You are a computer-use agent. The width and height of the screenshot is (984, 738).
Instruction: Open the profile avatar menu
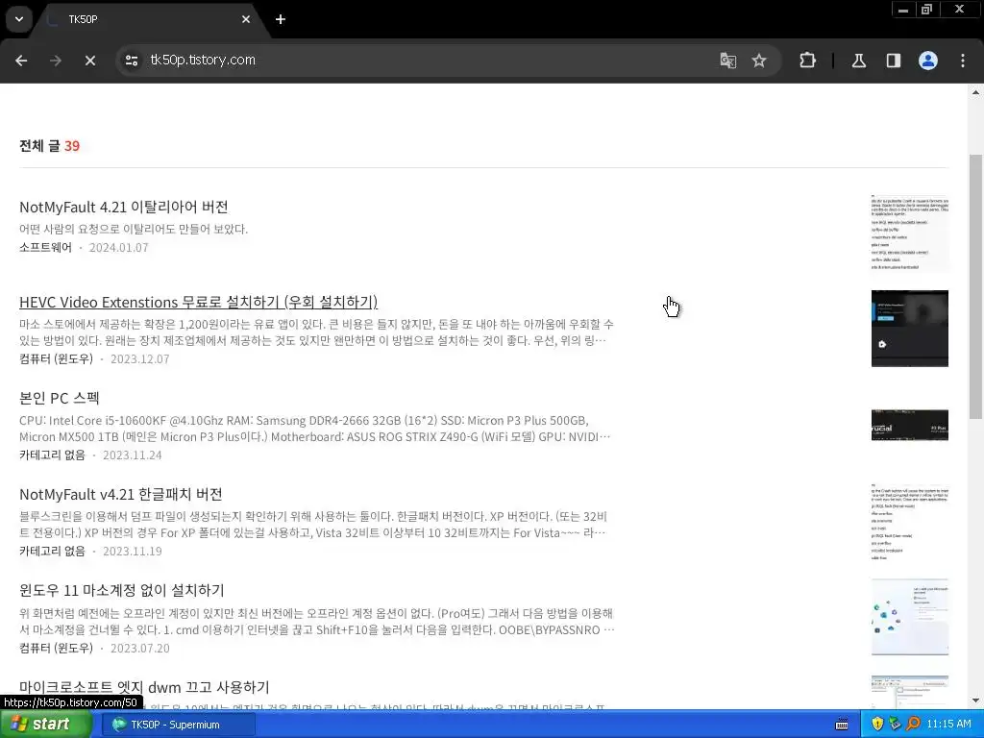(928, 61)
